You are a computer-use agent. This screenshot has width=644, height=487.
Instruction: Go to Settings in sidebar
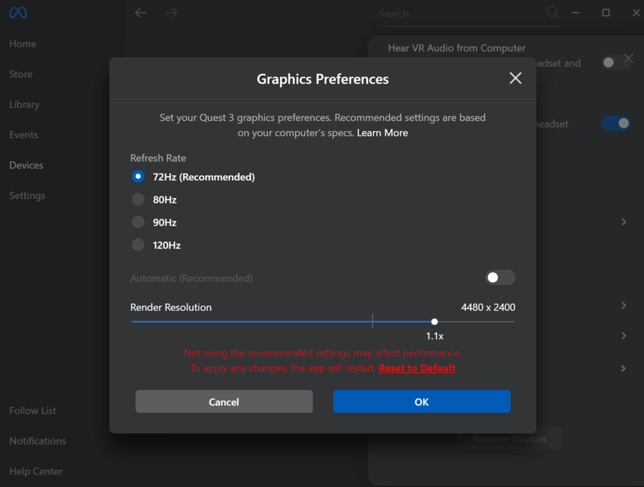click(x=27, y=196)
